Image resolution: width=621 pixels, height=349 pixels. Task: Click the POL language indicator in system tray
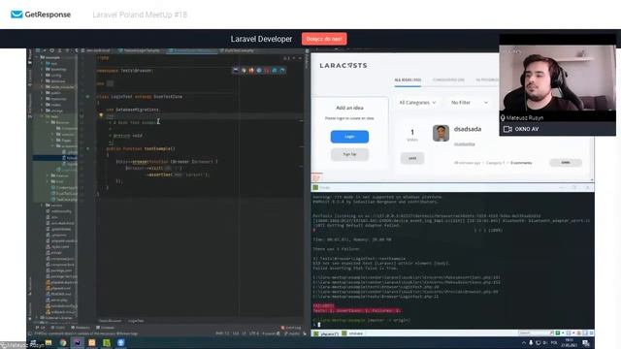[554, 342]
